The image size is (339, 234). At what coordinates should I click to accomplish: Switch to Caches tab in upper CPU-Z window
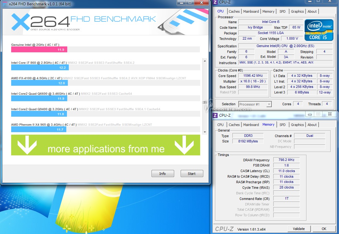[234, 11]
